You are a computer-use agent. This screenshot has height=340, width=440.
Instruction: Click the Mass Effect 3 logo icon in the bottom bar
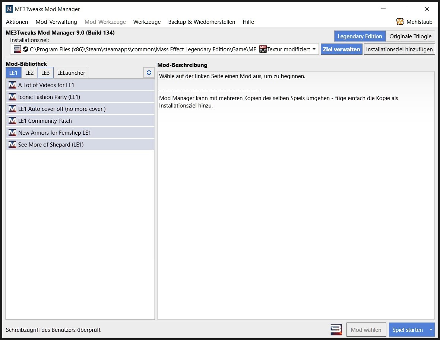[336, 330]
